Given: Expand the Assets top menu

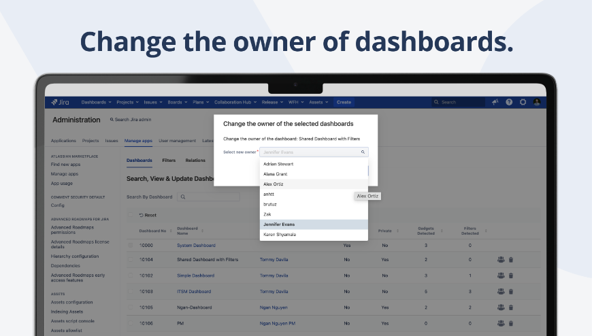Looking at the screenshot, I should click(x=318, y=102).
